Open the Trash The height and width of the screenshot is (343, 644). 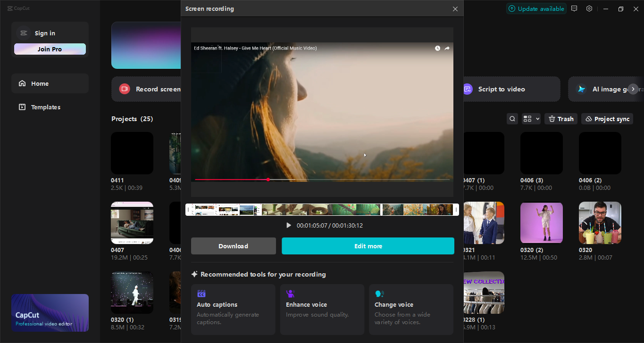[x=561, y=119]
